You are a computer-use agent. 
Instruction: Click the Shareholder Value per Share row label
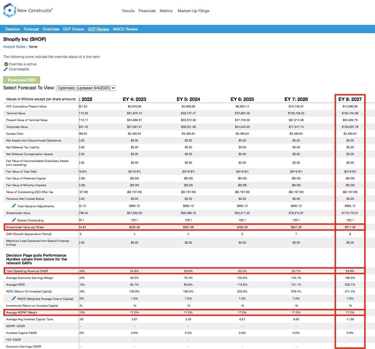25,227
